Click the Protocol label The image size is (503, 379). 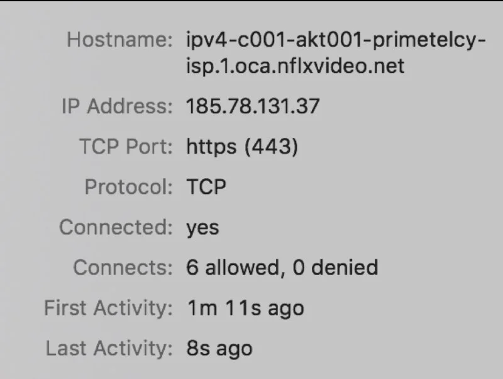[128, 187]
